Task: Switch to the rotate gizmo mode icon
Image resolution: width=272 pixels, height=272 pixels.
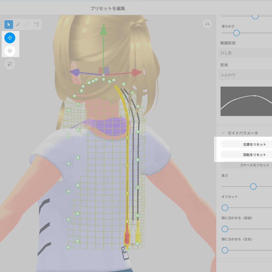Action: tap(10, 51)
